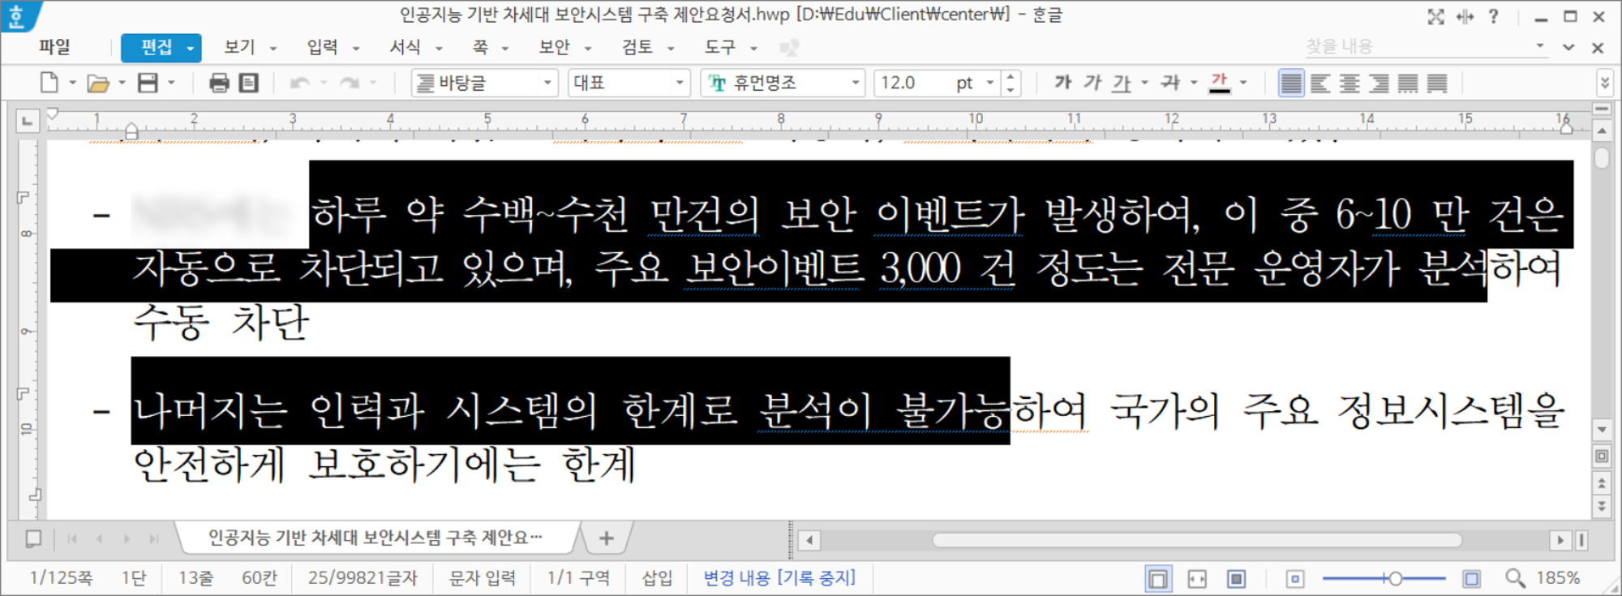Print the document with the printer icon
Viewport: 1622px width, 596px height.
(x=219, y=83)
